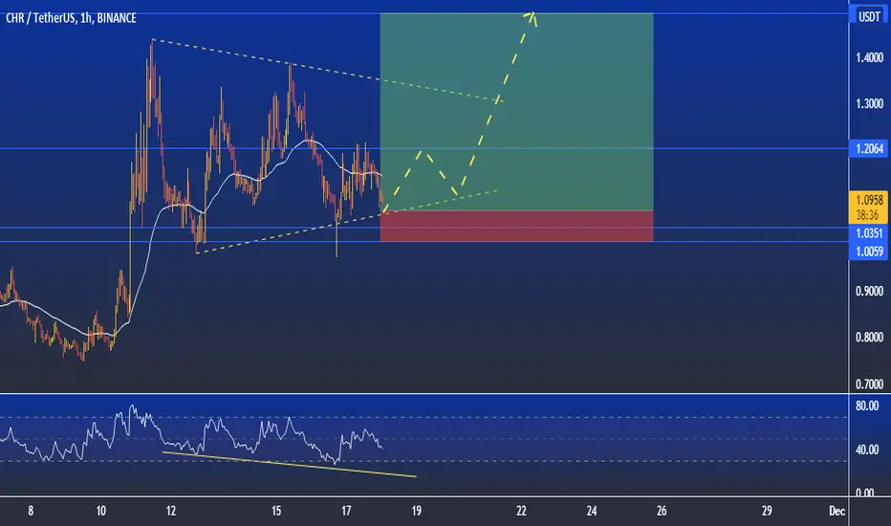Select the red stop-loss zone of long position

[x=516, y=227]
